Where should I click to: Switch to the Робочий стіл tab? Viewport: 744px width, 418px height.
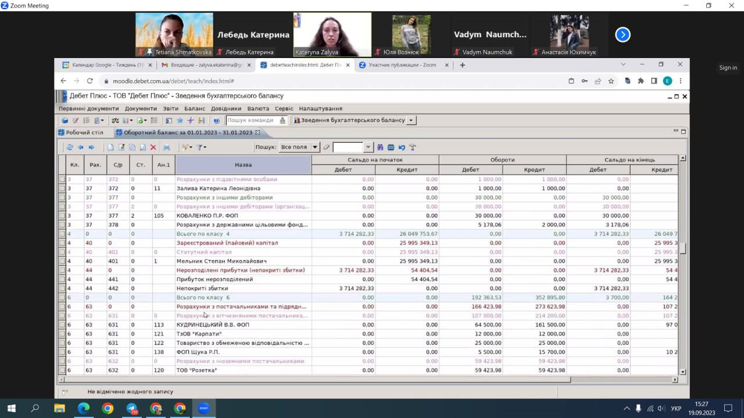coord(84,132)
